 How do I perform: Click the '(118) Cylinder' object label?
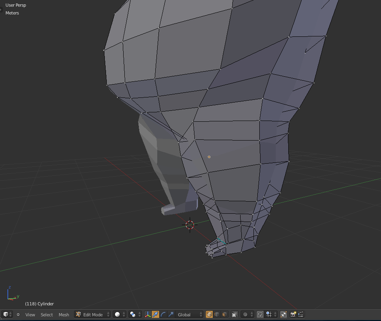(40, 304)
